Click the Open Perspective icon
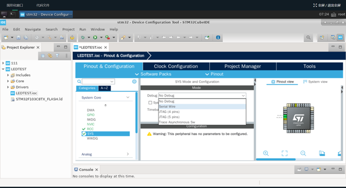The width and height of the screenshot is (346, 188). [322, 38]
